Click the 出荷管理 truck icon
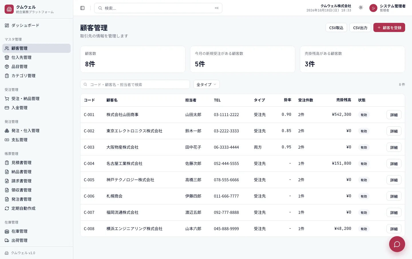 pos(7,240)
